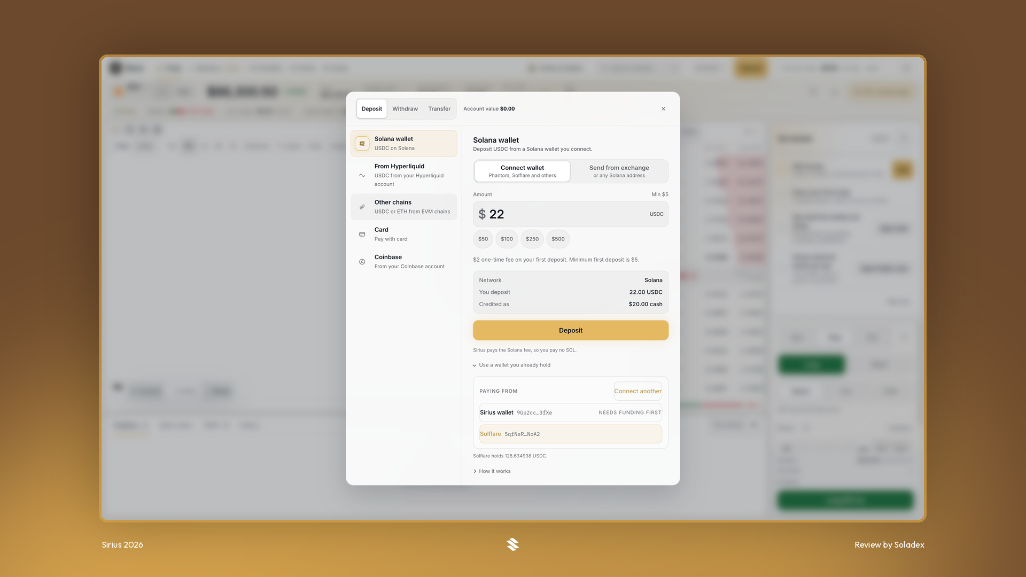Image resolution: width=1026 pixels, height=577 pixels.
Task: Click the Hyperliquid wave icon
Action: tap(362, 175)
